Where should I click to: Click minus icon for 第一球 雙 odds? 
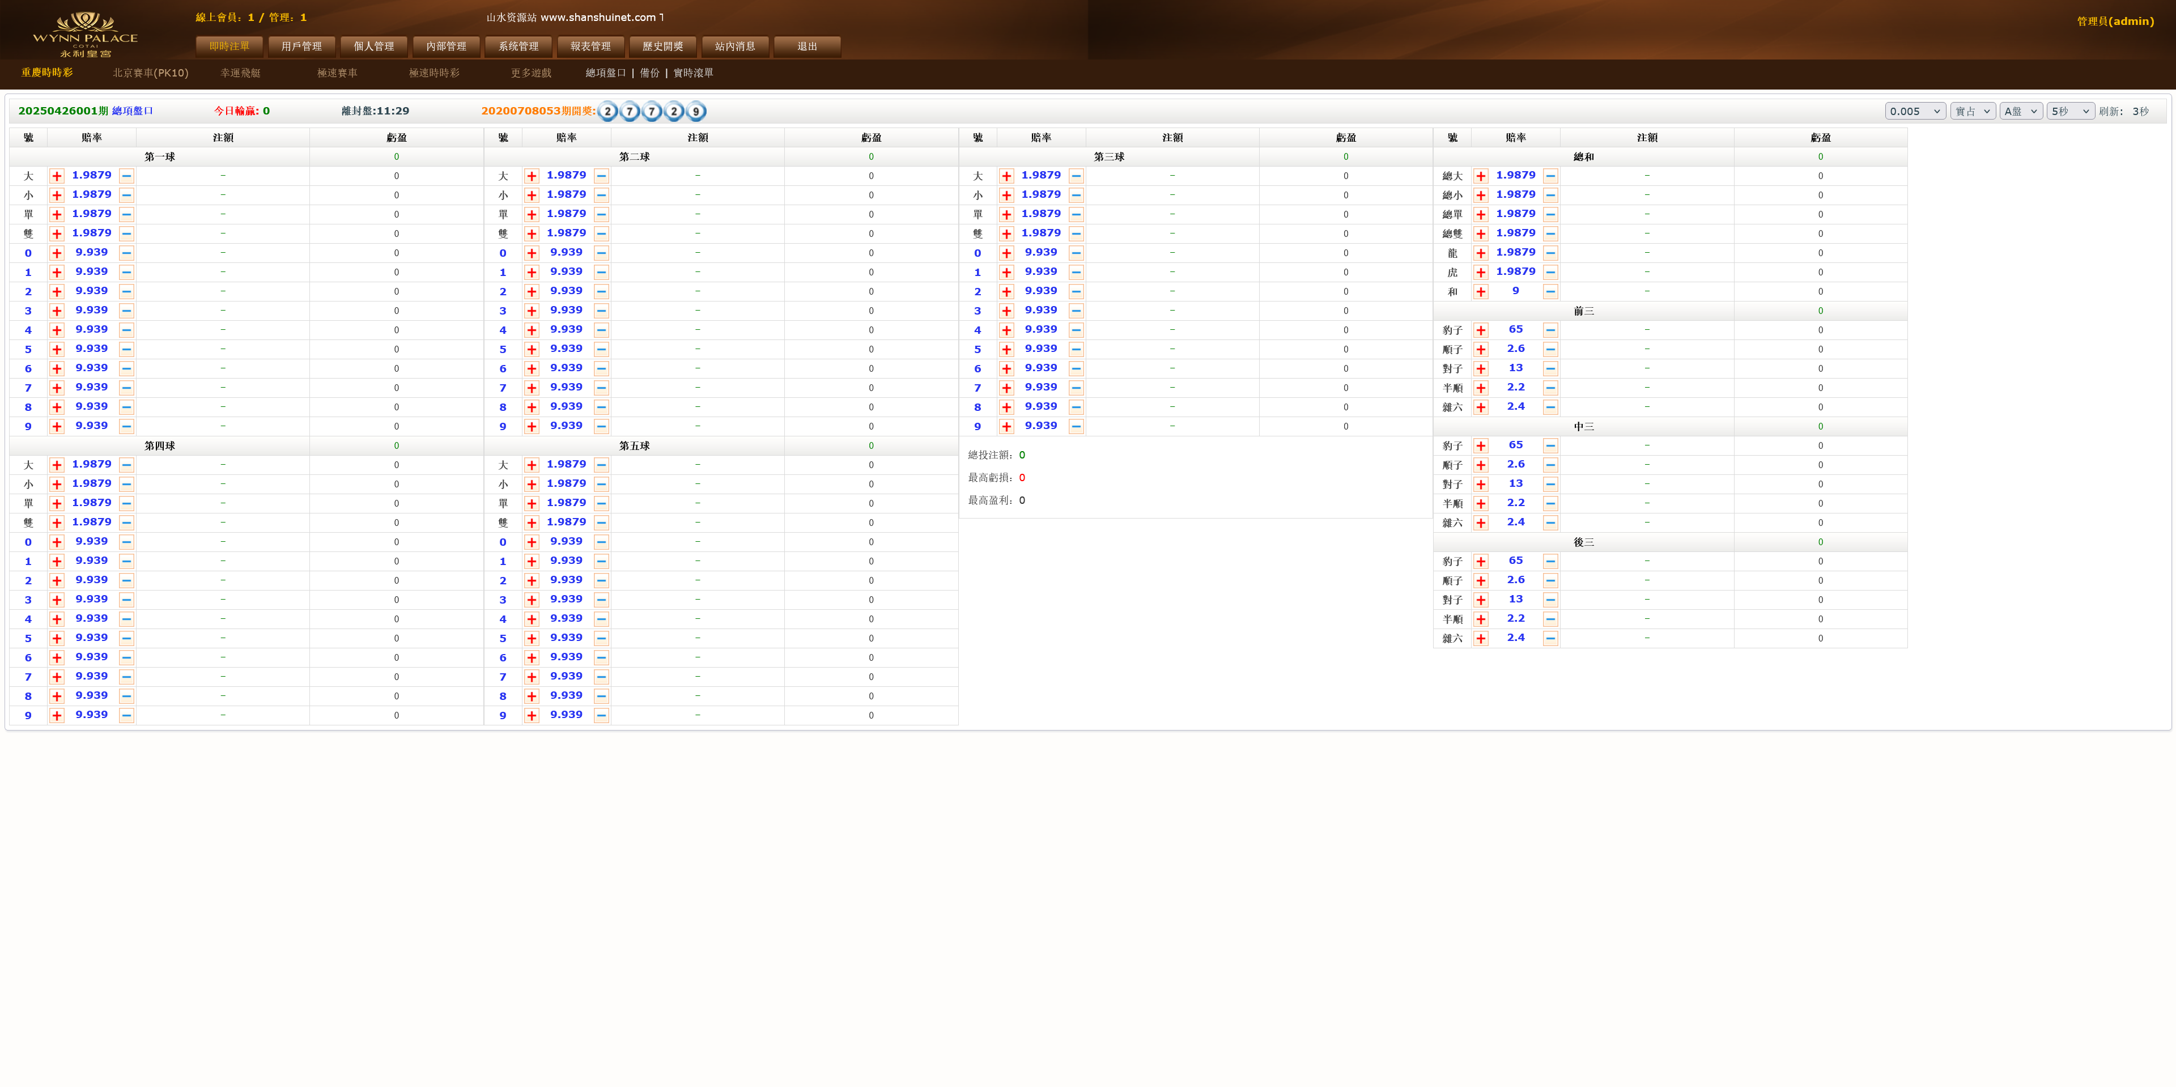[127, 234]
